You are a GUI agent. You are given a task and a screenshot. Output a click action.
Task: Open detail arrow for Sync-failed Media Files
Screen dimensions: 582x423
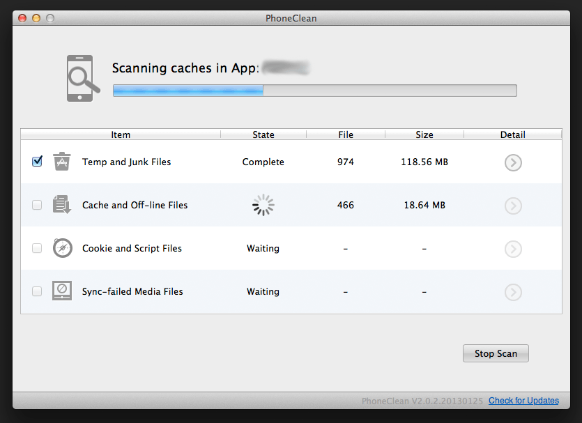[513, 292]
